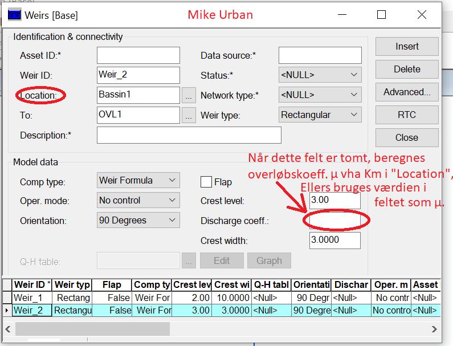Click the Weirs window title icon
Screen dimensions: 453x346
click(x=14, y=15)
